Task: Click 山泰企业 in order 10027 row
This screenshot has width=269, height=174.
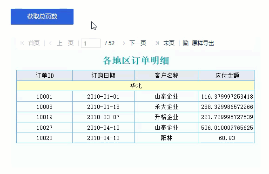Action: (167, 128)
